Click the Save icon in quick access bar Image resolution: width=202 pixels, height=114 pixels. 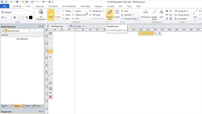click(x=27, y=2)
